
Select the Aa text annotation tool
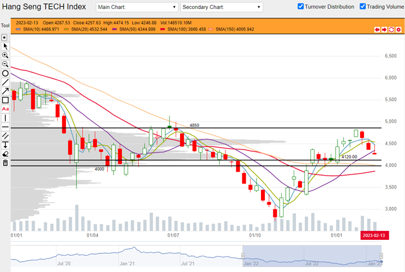[5, 109]
